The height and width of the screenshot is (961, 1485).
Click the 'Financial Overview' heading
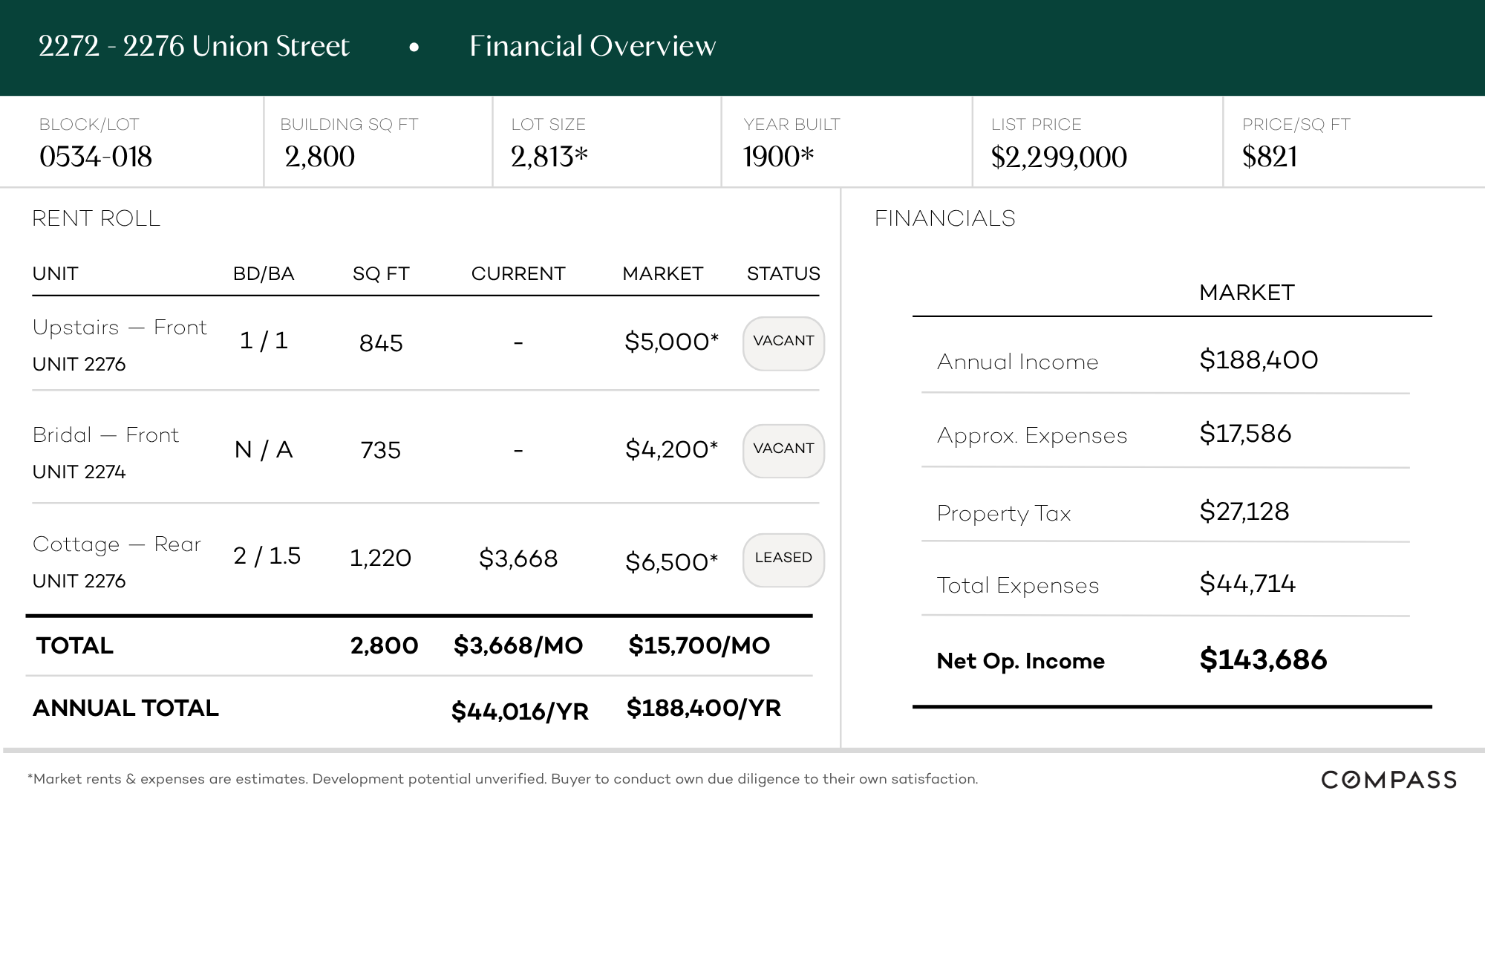pos(593,46)
